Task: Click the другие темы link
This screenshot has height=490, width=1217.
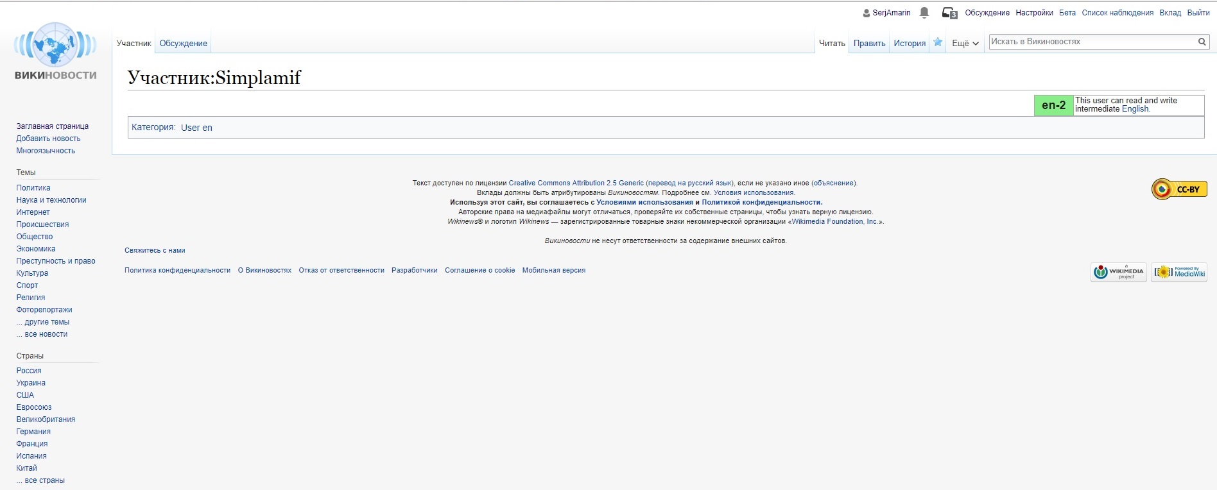Action: coord(43,322)
